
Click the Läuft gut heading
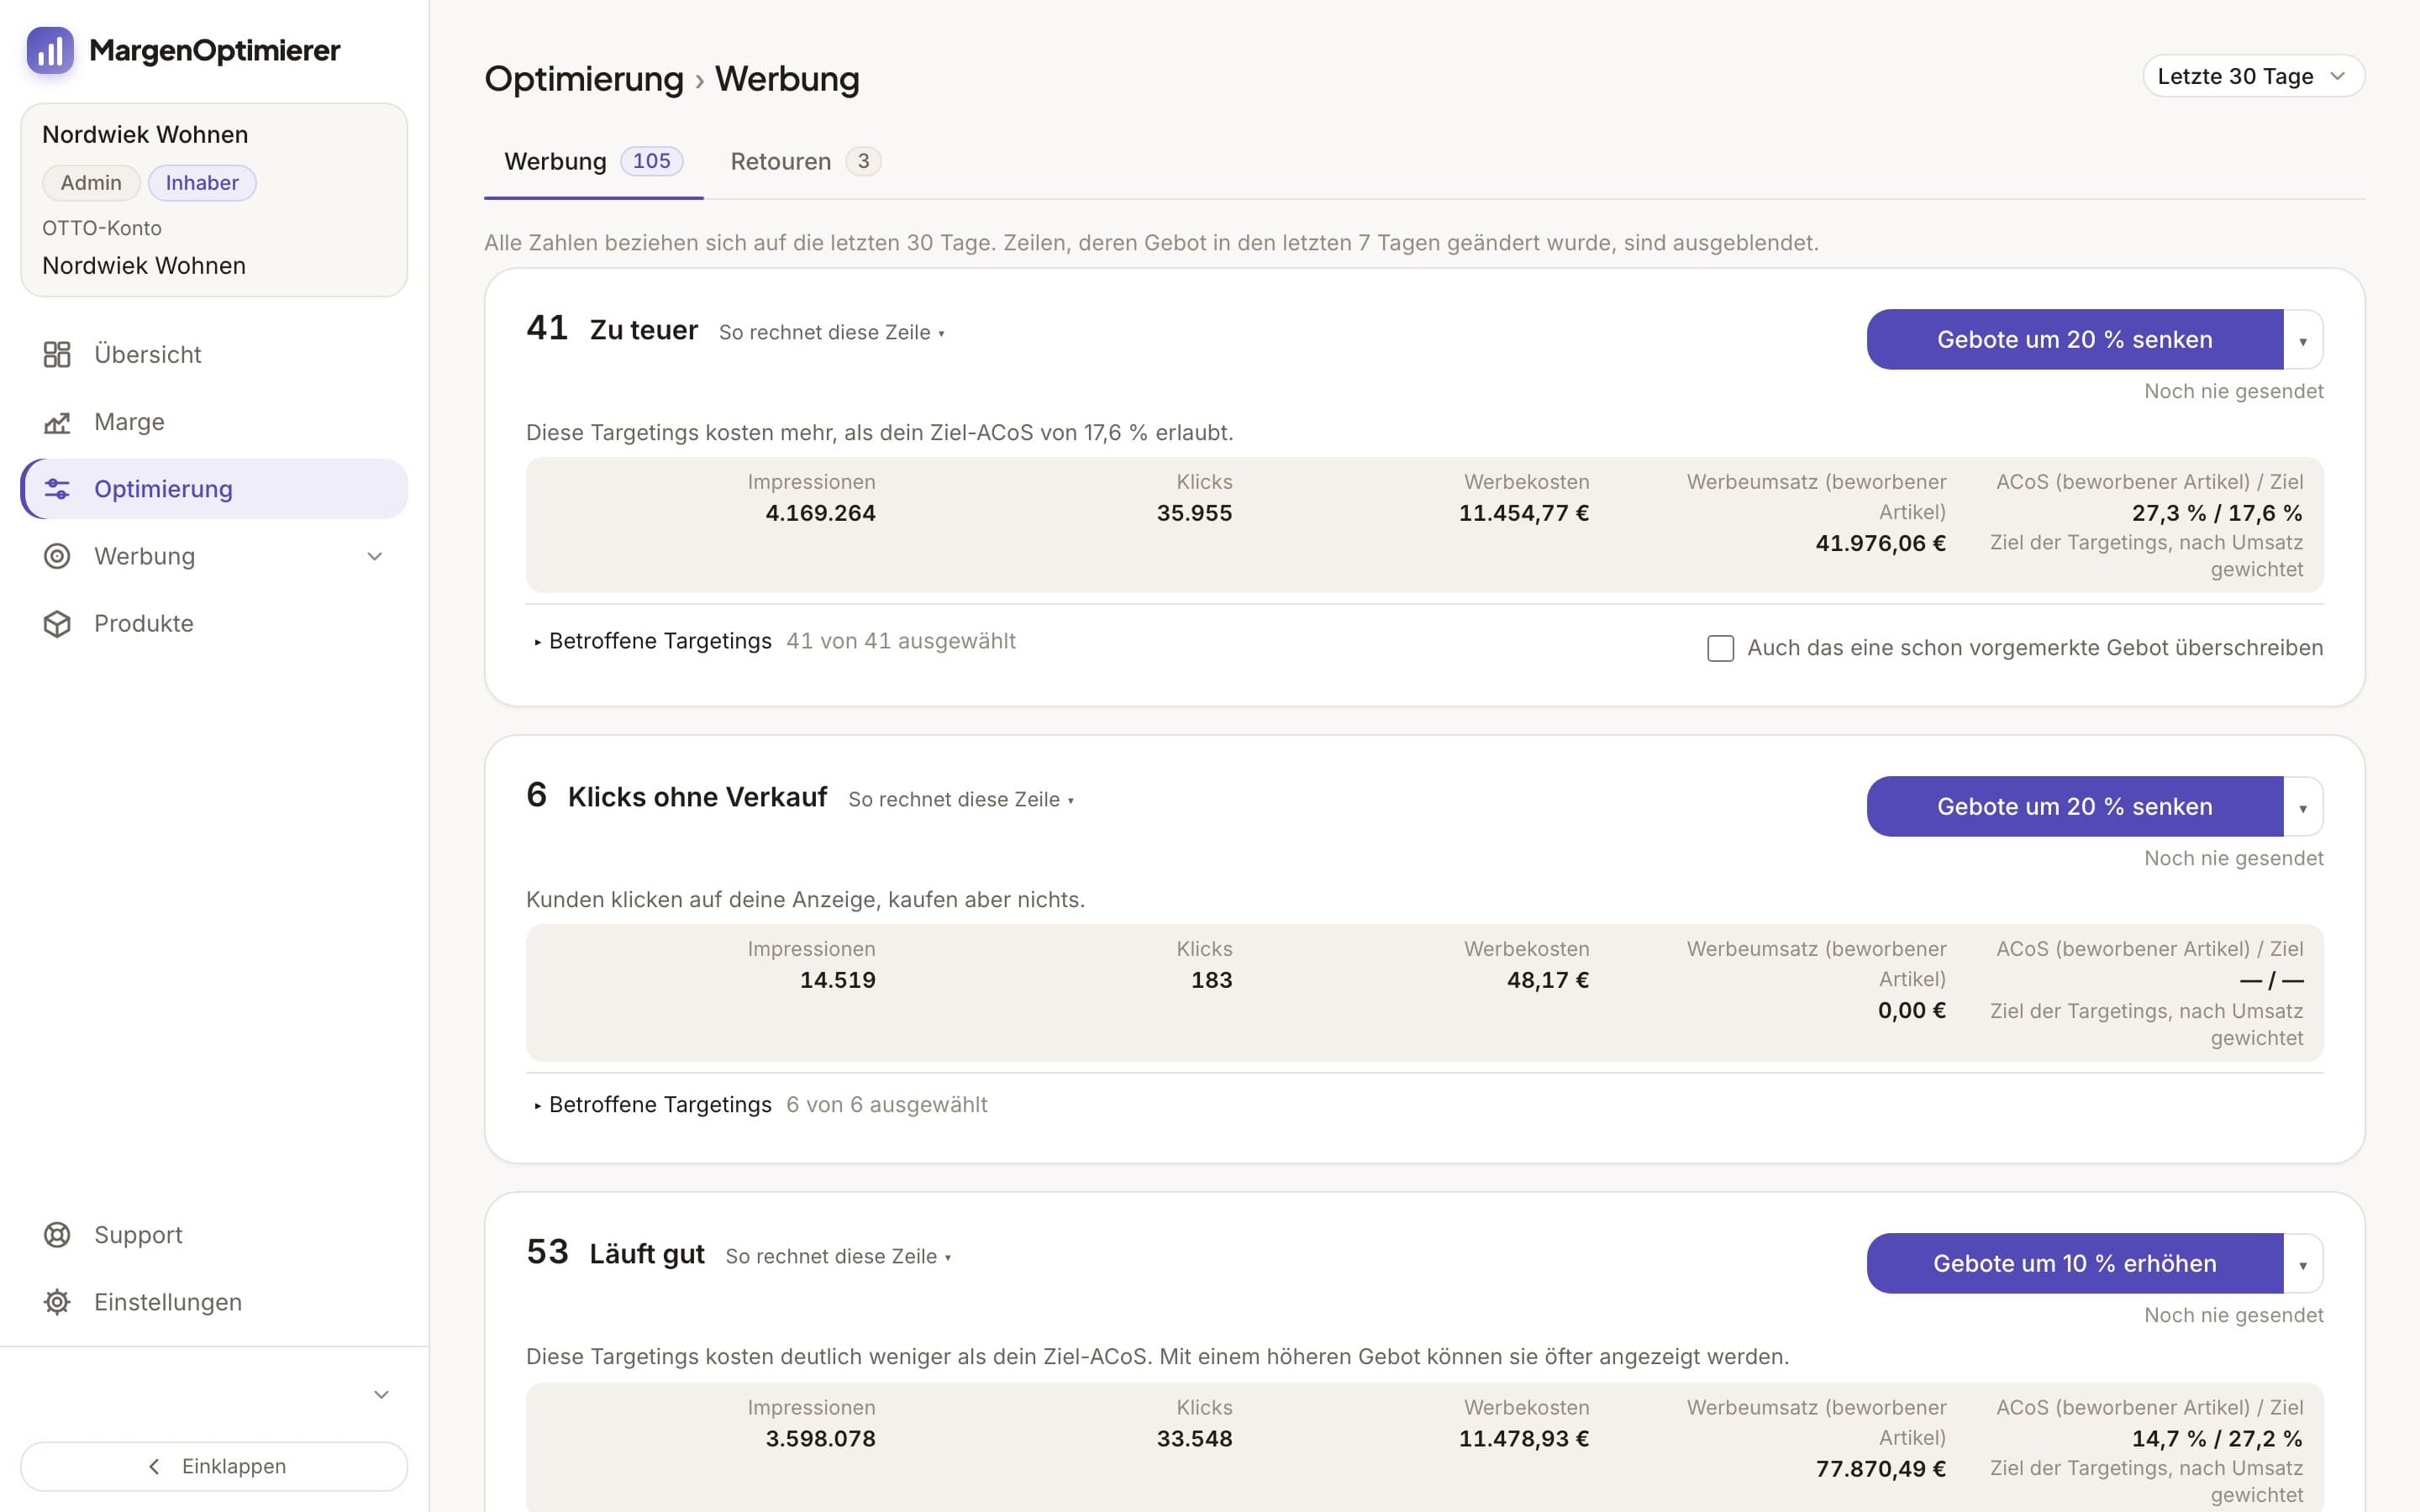click(647, 1254)
